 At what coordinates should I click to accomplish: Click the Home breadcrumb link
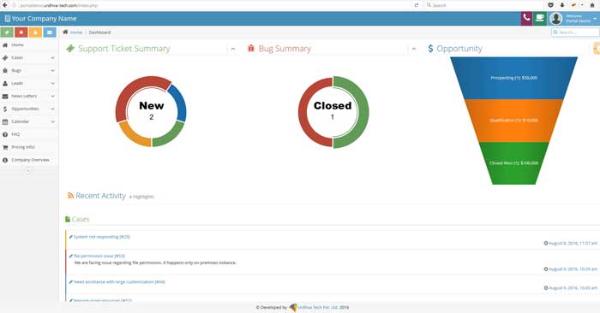click(76, 32)
